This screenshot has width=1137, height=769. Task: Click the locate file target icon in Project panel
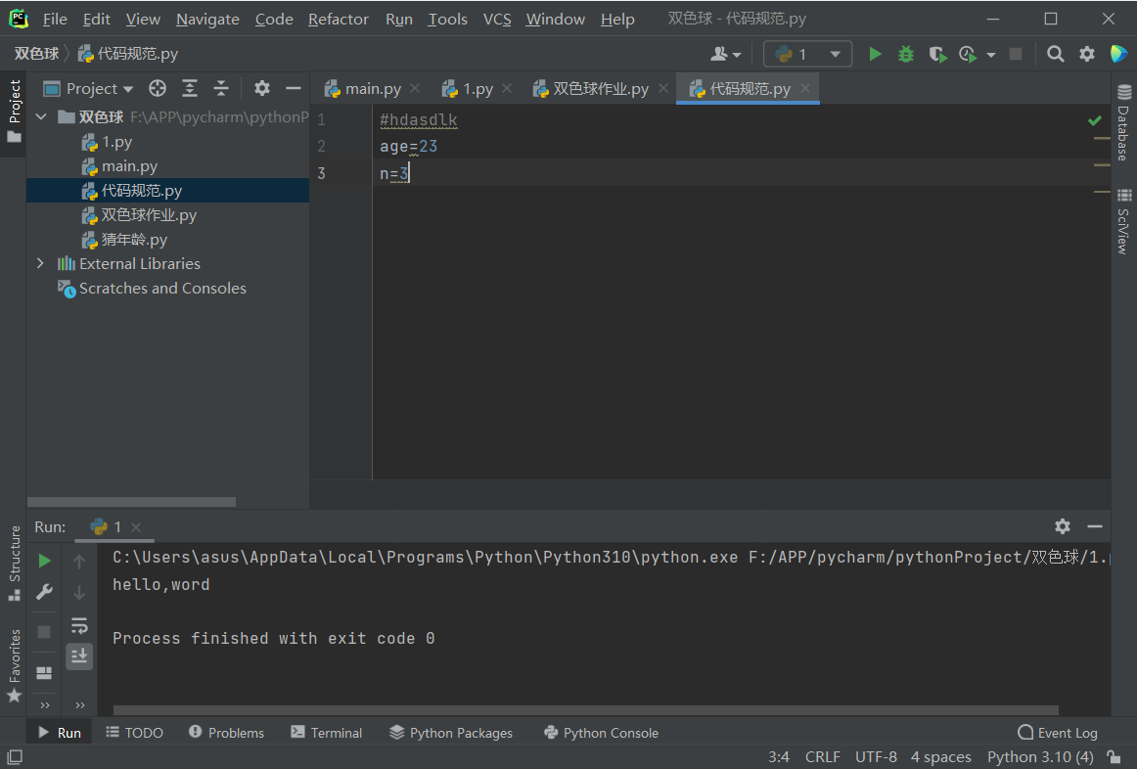(158, 89)
